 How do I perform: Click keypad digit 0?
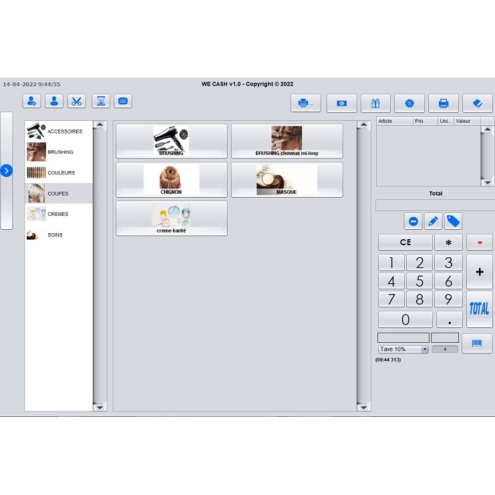(405, 319)
